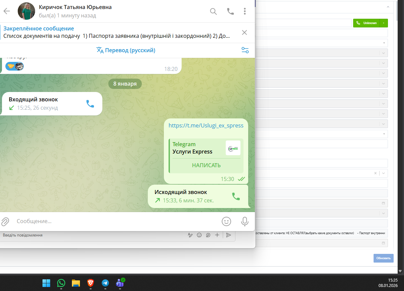Attach a file with the paperclip icon
This screenshot has height=291, width=404.
(x=5, y=221)
